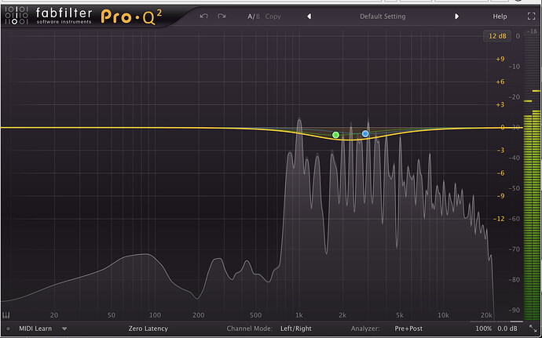
Task: Click the output level meter
Action: coord(532,176)
